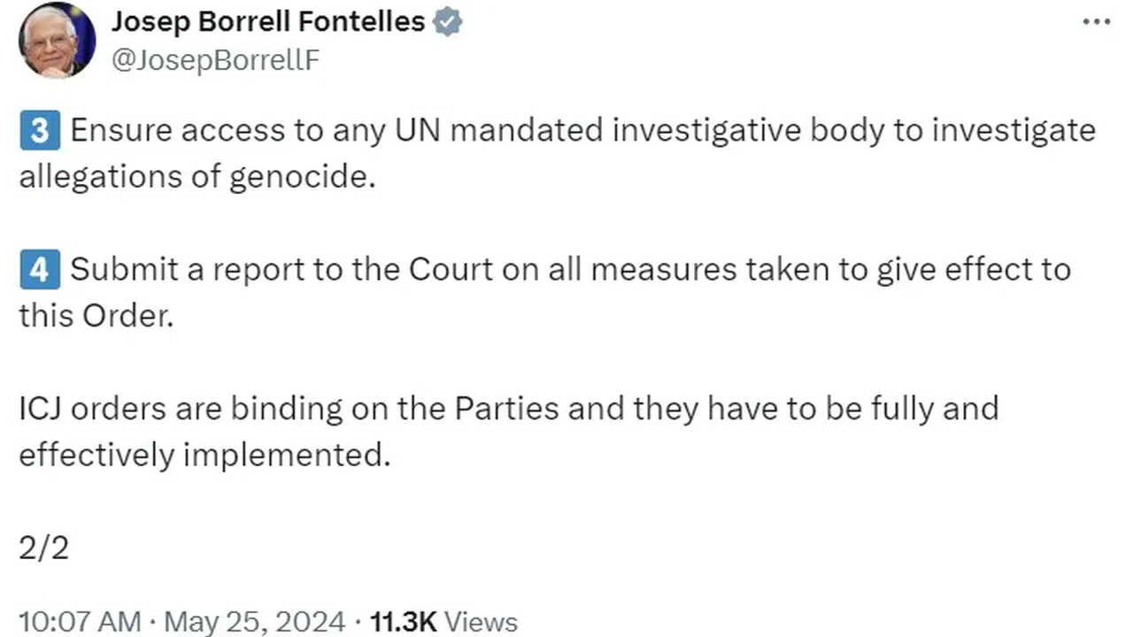Click the number 4 keycap emoji
1133x637 pixels.
39,270
